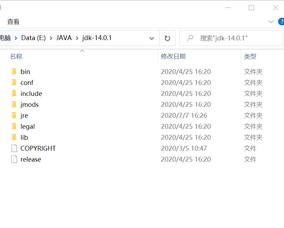Refresh the current folder view
284x228 pixels.
point(167,38)
